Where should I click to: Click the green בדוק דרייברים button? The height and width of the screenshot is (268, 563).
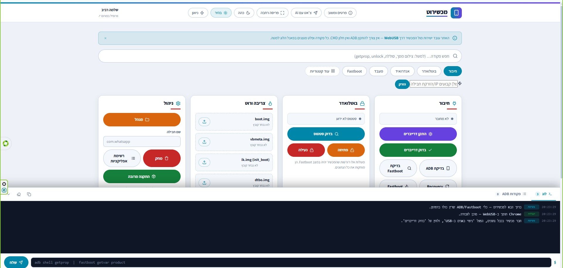pos(418,150)
